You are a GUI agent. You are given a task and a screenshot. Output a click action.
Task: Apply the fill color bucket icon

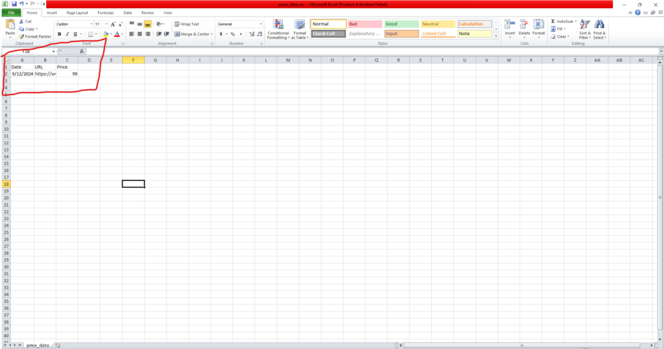106,34
